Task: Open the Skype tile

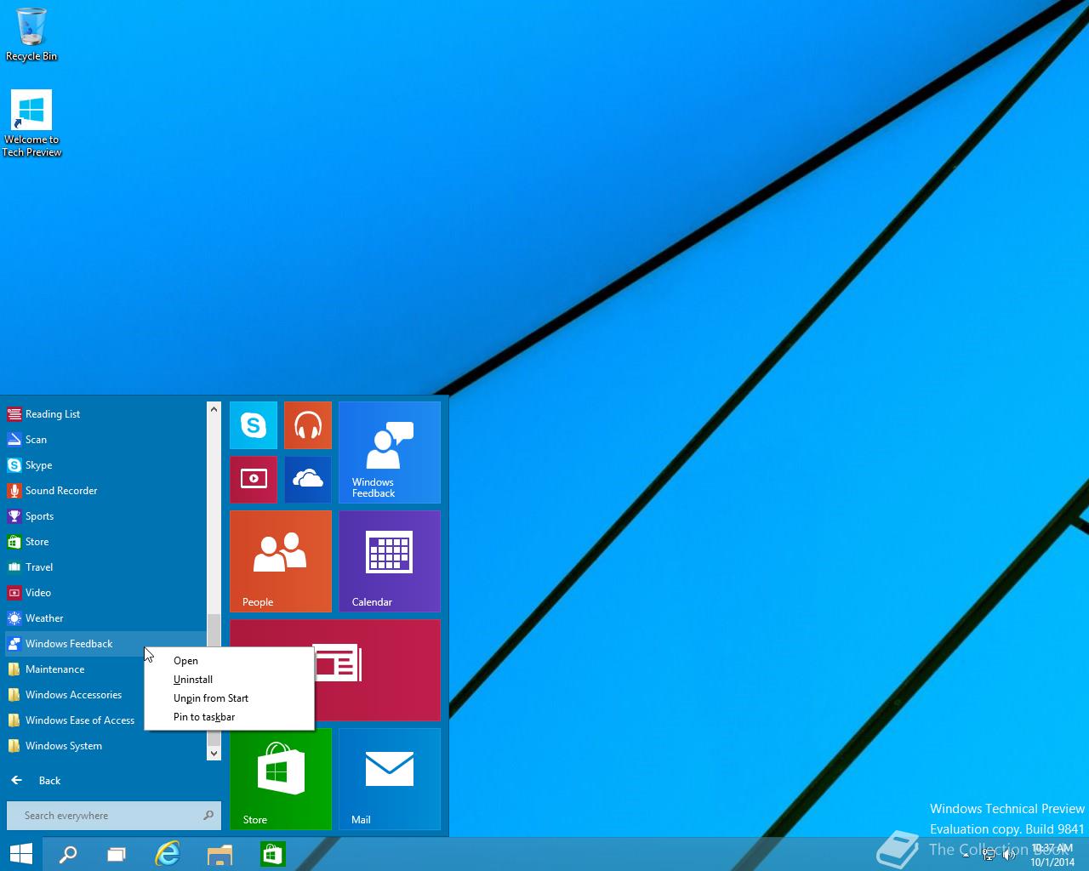Action: (x=254, y=425)
